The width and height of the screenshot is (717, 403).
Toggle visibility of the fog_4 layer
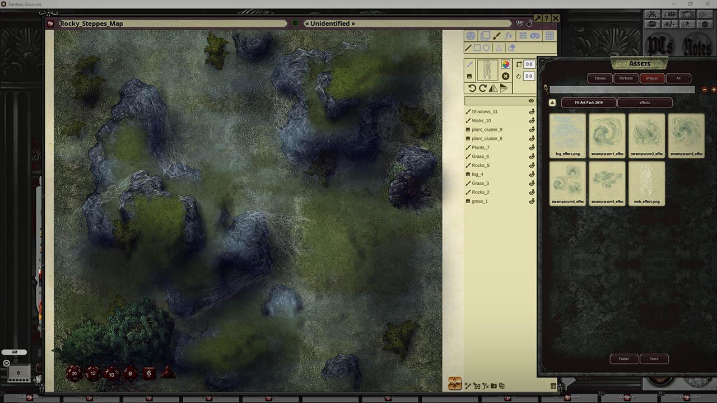(x=532, y=174)
